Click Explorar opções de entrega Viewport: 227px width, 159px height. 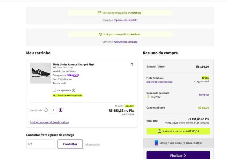pyautogui.click(x=159, y=82)
